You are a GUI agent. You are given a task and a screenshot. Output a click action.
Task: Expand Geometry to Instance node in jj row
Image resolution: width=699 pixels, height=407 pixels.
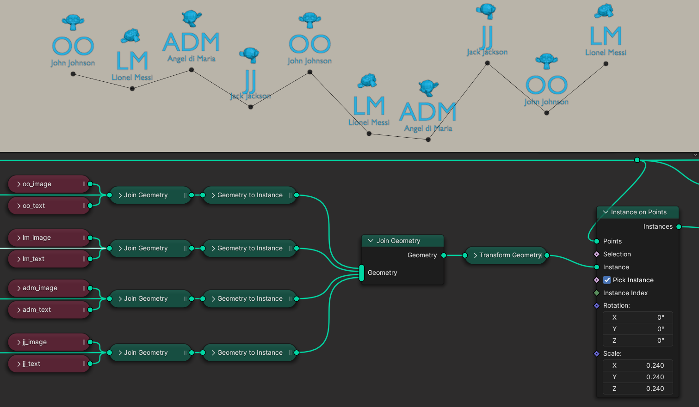click(213, 352)
